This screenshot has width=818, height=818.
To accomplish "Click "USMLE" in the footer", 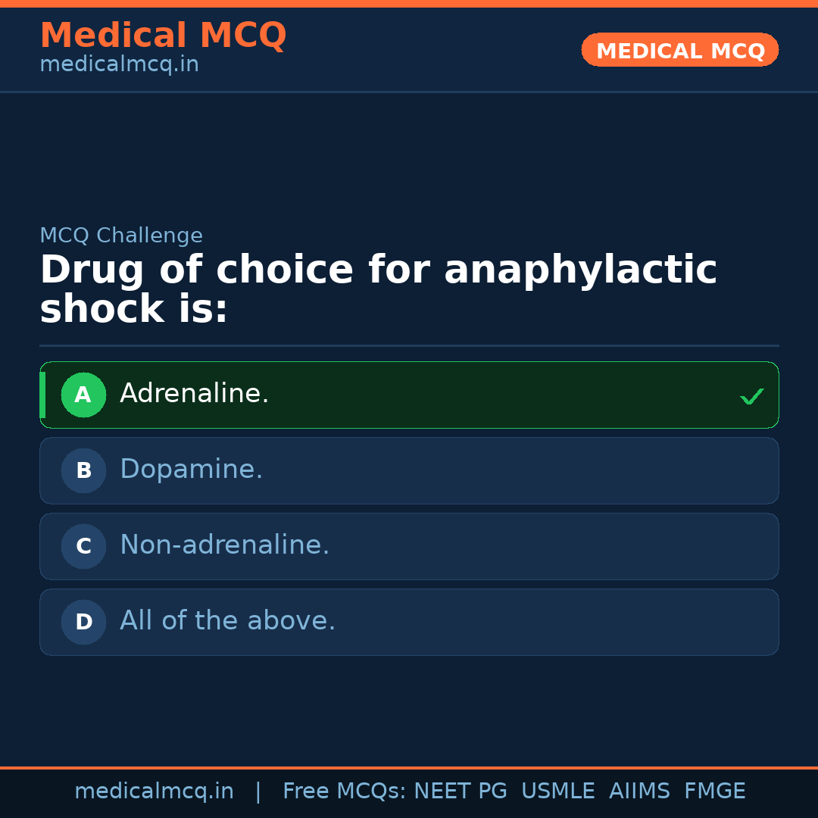I will [558, 791].
